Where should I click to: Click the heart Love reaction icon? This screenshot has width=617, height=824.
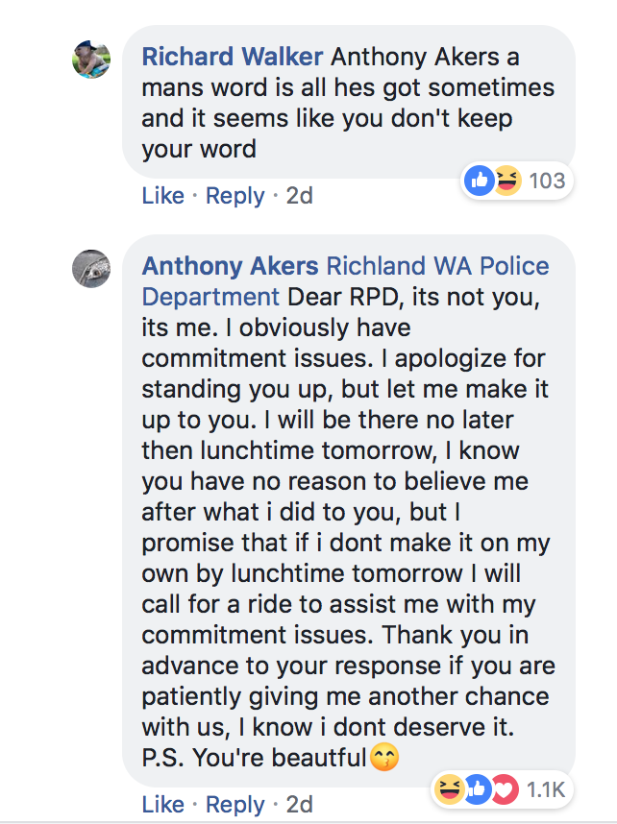(x=505, y=789)
